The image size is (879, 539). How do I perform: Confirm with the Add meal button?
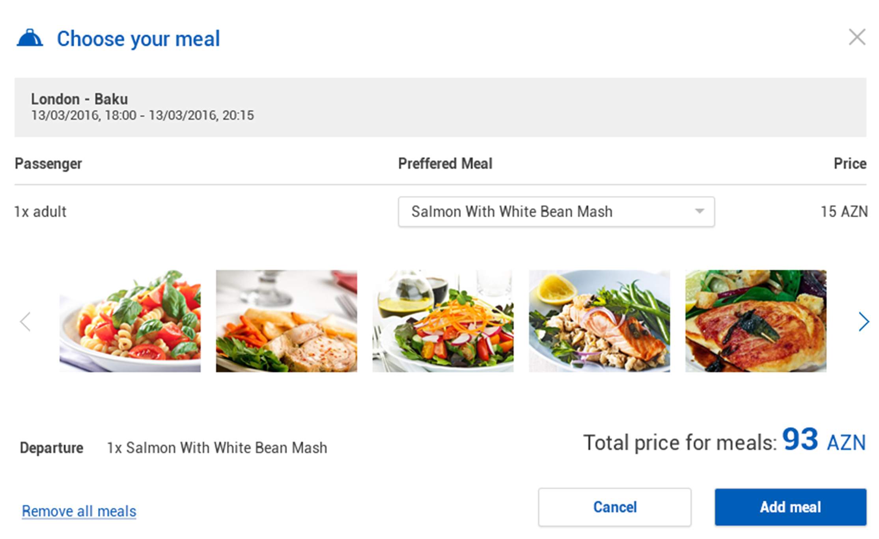pyautogui.click(x=790, y=507)
